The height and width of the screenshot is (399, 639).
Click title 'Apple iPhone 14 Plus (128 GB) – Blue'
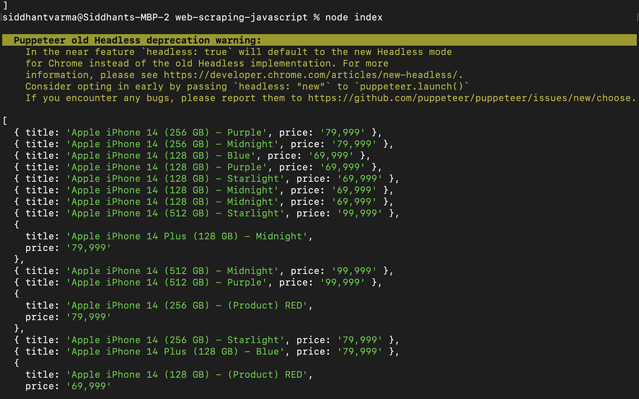[x=175, y=352]
